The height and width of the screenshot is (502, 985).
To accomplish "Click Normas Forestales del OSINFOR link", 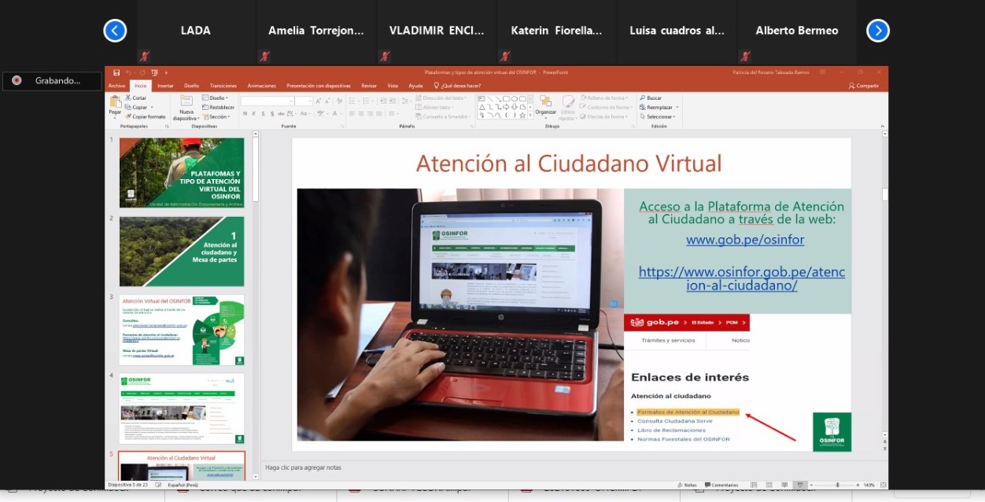I will tap(684, 439).
